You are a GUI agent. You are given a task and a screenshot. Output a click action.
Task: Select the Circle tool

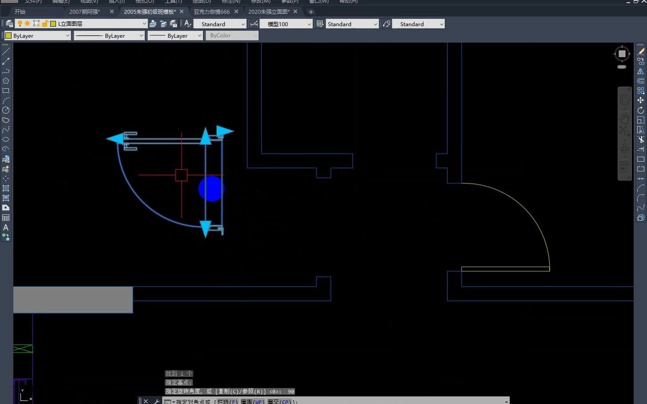click(6, 110)
